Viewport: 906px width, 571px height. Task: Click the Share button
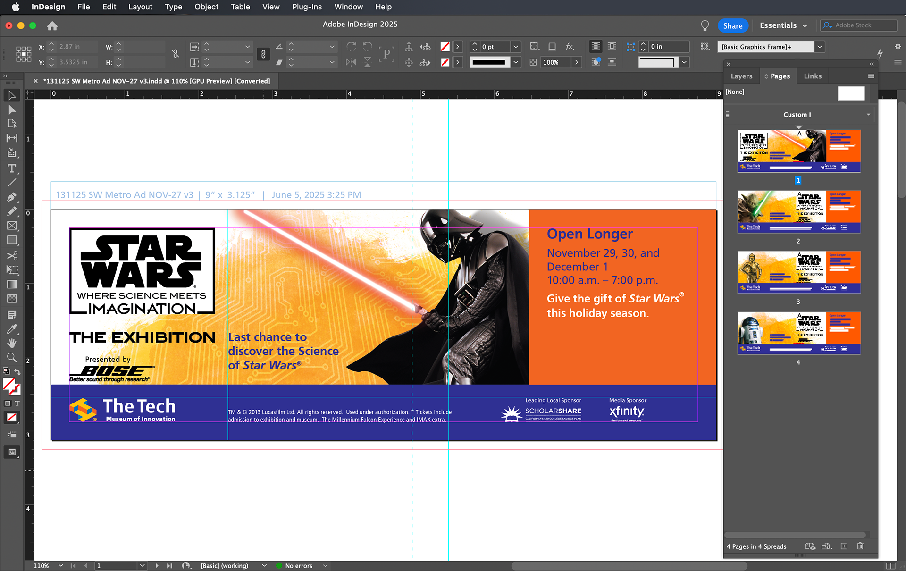pyautogui.click(x=733, y=26)
